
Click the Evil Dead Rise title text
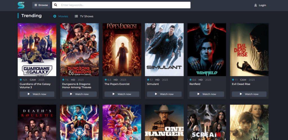point(241,84)
